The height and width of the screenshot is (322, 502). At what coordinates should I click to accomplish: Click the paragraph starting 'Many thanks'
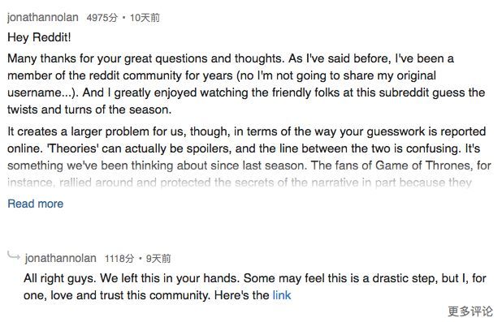pos(246,84)
